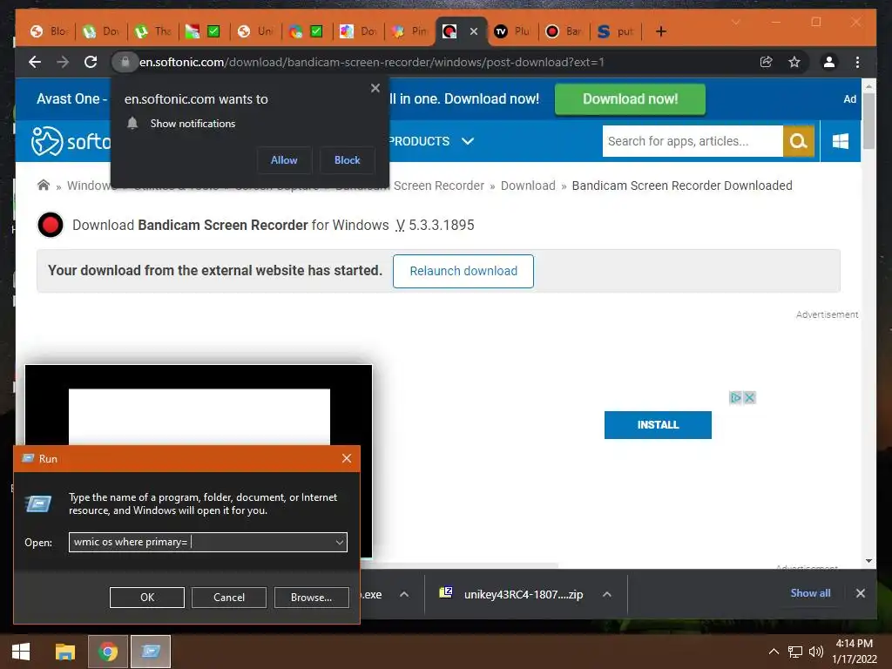Switch to the first 'Blo' tab
The width and height of the screenshot is (892, 669).
(x=49, y=31)
